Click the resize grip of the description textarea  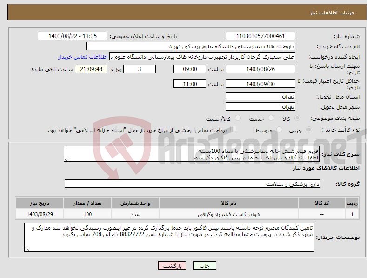(67, 159)
